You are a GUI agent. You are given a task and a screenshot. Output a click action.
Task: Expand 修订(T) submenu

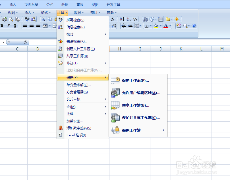point(83,63)
